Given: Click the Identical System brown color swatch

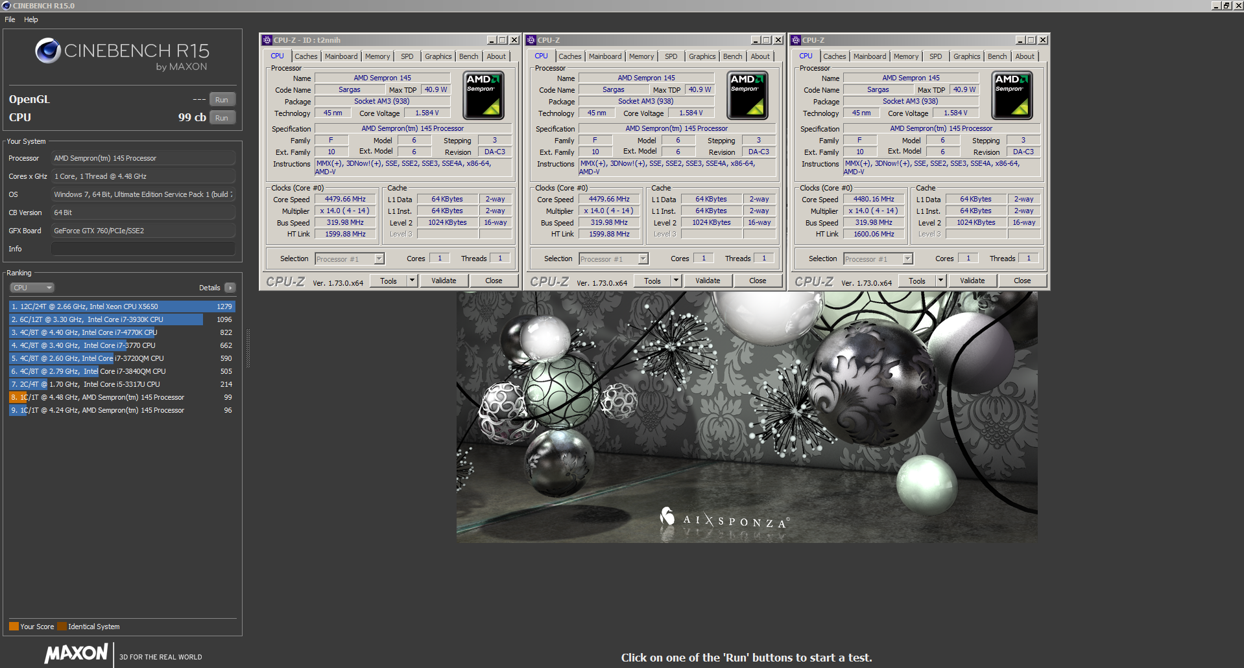Looking at the screenshot, I should [62, 627].
